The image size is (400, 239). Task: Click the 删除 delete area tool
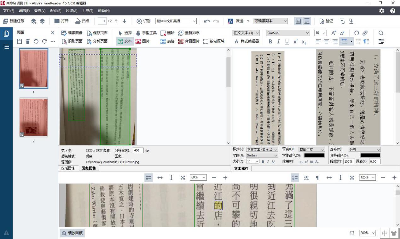point(167,33)
